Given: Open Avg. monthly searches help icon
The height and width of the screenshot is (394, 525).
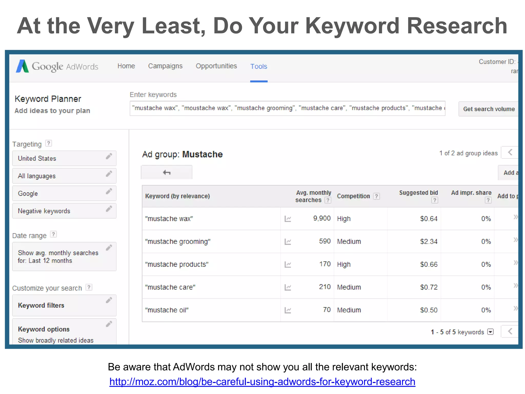Looking at the screenshot, I should pyautogui.click(x=328, y=200).
